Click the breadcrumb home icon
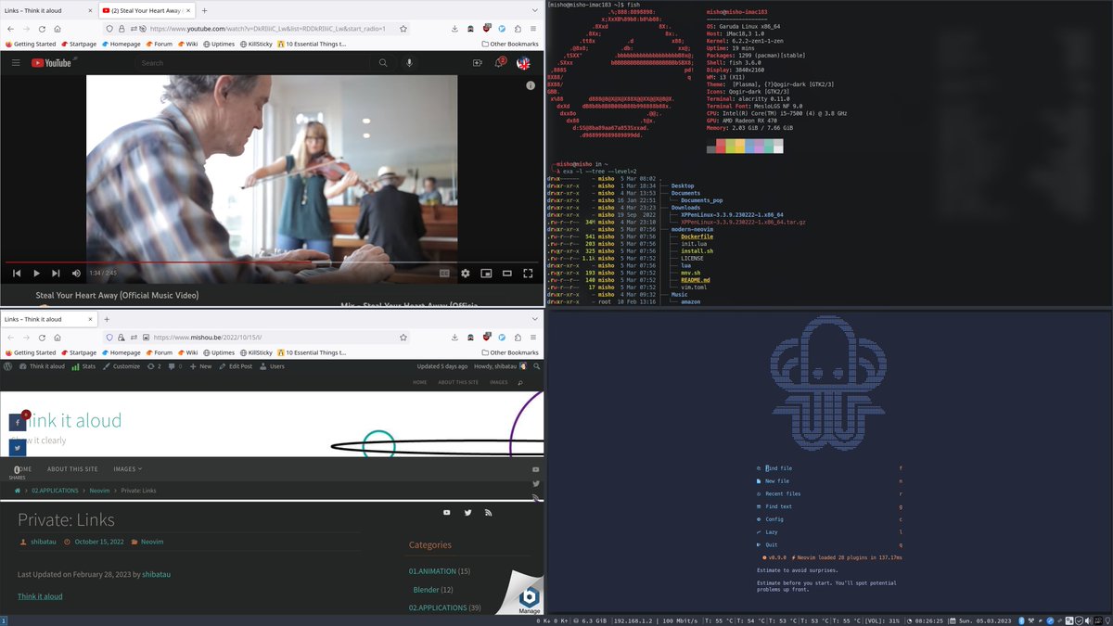The width and height of the screenshot is (1113, 626). tap(17, 490)
